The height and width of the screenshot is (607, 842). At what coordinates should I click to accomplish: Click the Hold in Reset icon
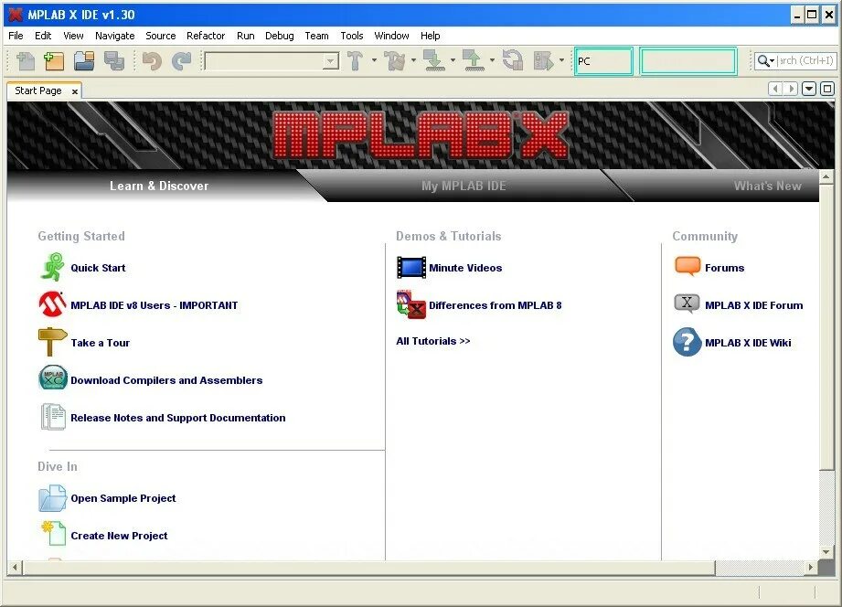pyautogui.click(x=513, y=60)
